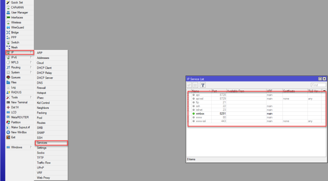Sort services by the Port column header
328x181 pixels.
(217, 91)
